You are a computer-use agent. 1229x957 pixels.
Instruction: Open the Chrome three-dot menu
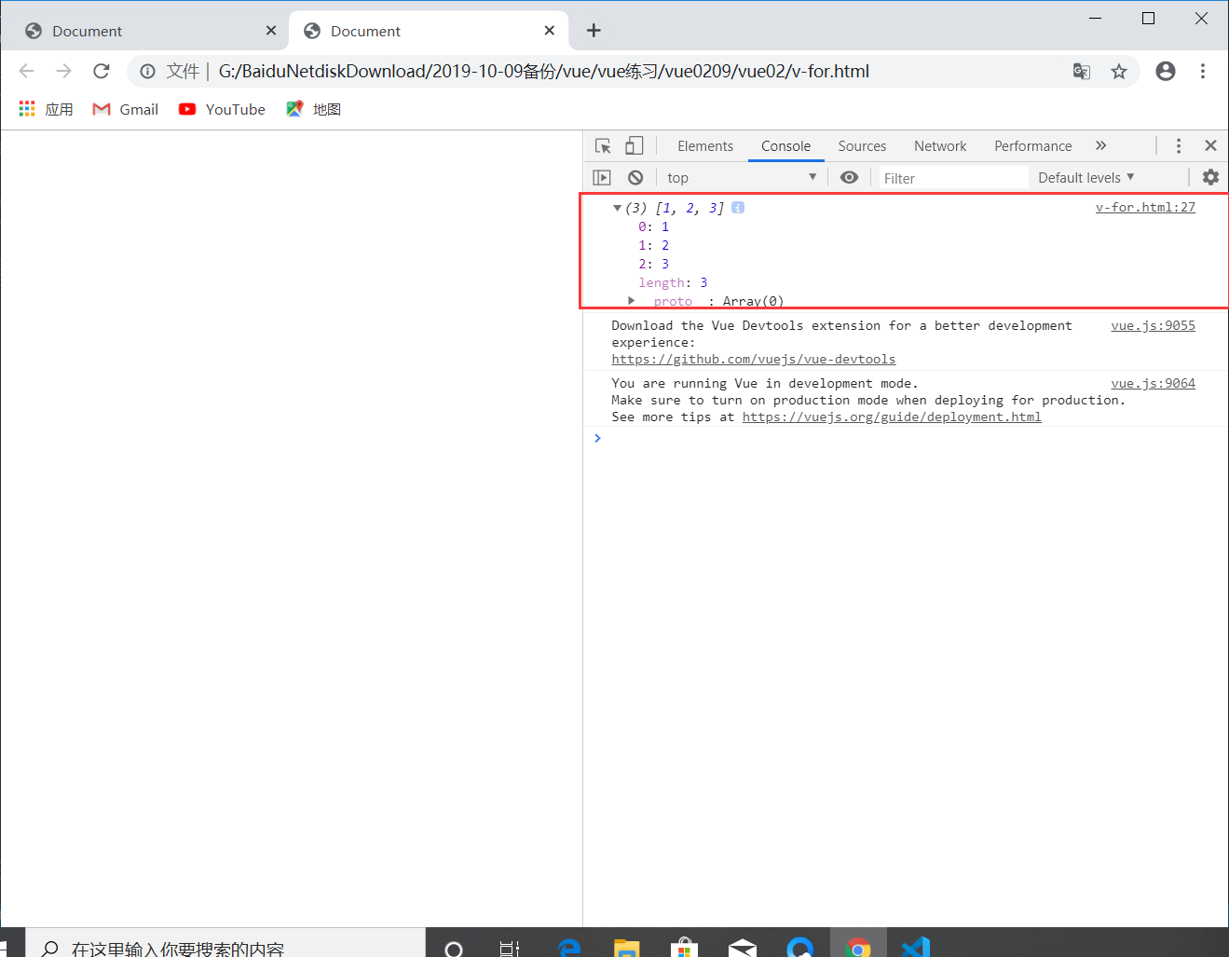click(1203, 71)
